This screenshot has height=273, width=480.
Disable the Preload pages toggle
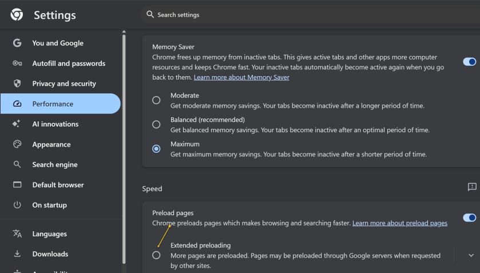point(469,217)
